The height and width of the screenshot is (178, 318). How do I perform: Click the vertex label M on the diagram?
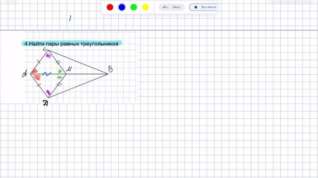(69, 69)
